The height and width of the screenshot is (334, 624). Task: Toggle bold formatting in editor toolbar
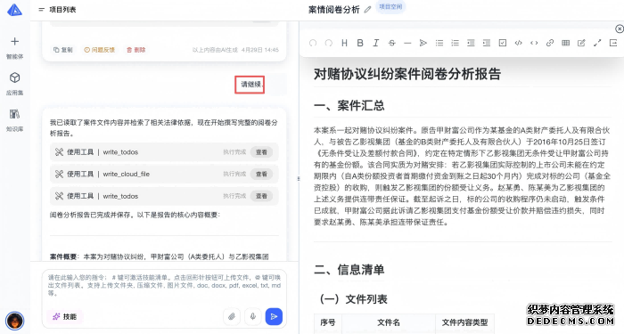tap(360, 43)
